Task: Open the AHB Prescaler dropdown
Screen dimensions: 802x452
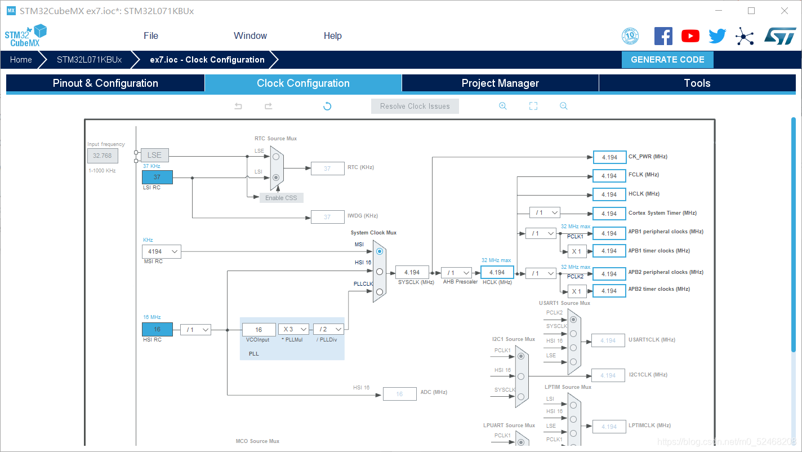Action: coord(456,273)
